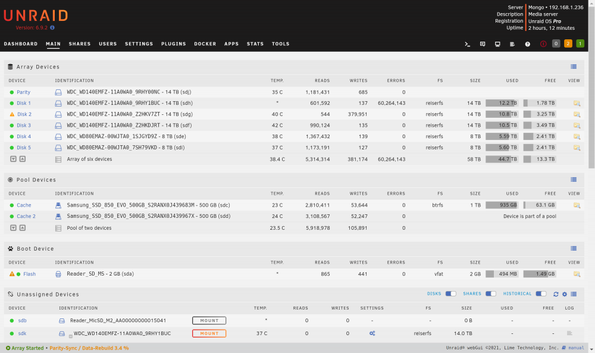Open settings gears for sdk device
This screenshot has height=353, width=595.
tap(372, 333)
